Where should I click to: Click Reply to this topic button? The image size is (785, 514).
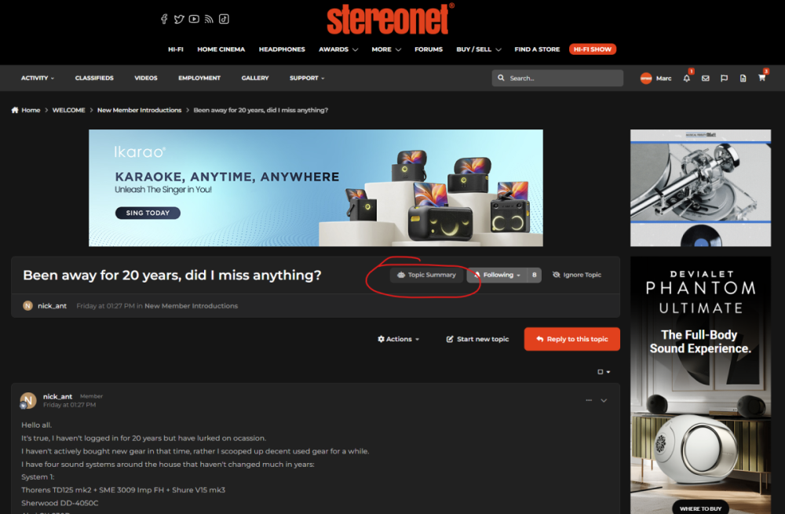click(571, 339)
